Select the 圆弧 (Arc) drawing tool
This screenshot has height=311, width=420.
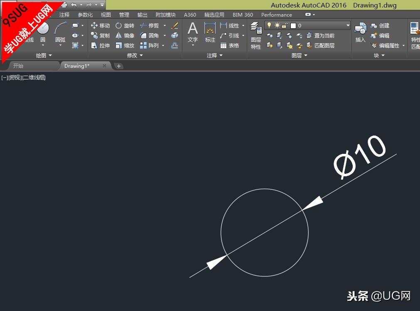point(60,32)
